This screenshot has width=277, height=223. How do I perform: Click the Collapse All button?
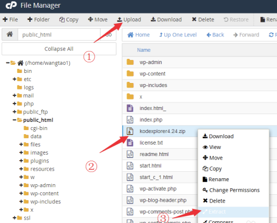59,49
